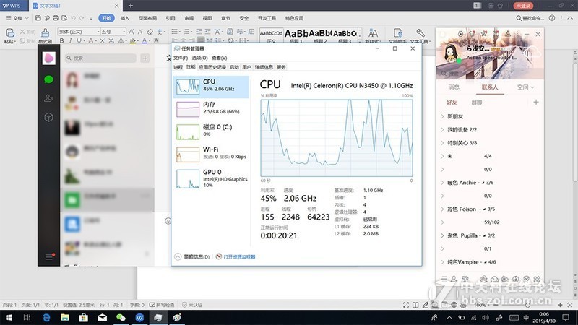Collapse Task Manager to 简略信息 view
This screenshot has height=325, width=578.
point(192,256)
